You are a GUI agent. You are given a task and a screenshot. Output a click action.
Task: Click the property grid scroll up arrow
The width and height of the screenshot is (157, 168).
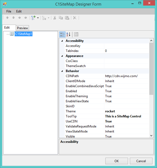pyautogui.click(x=151, y=41)
